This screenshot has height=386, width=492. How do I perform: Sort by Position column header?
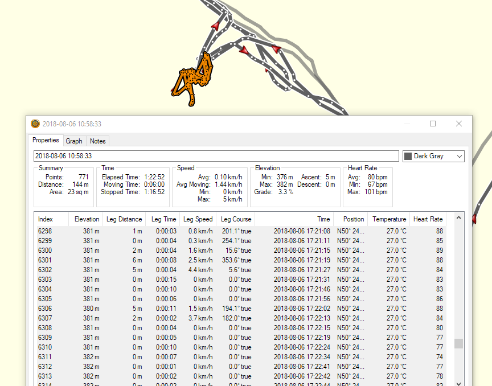(x=350, y=219)
